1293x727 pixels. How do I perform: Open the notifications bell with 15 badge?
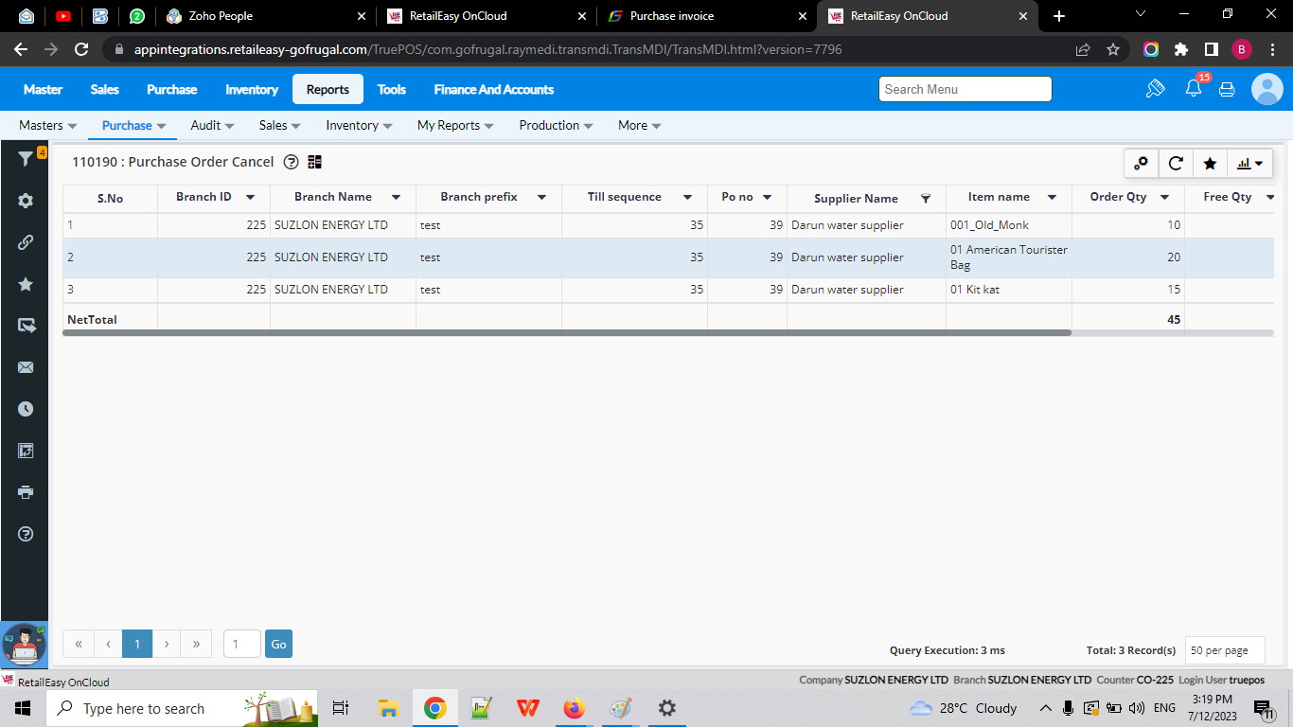point(1194,89)
